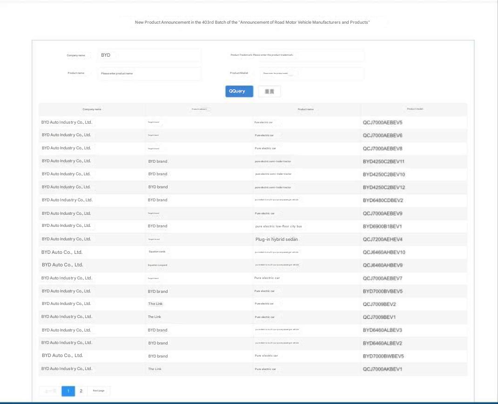
Task: Select model QCJ7000AKBEV1 in the last row
Action: click(382, 369)
